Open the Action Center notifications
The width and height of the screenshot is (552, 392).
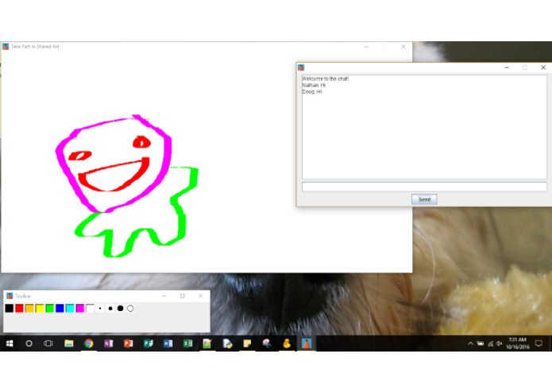(538, 344)
